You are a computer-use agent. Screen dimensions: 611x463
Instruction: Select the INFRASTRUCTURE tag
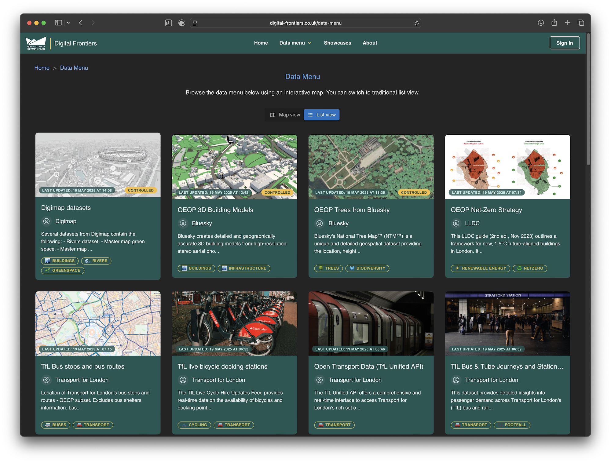coord(244,268)
